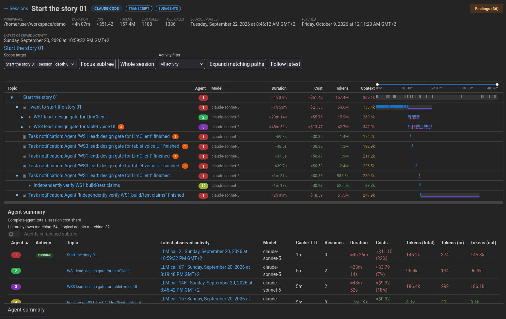Image resolution: width=506 pixels, height=319 pixels.
Task: Click ≈$51.42 cost in root row
Action: click(315, 98)
